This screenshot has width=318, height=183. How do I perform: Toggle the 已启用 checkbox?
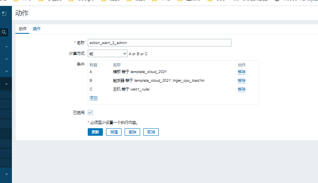[90, 113]
